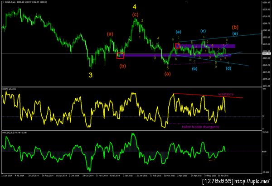The image size is (272, 186).
Task: Select the red resistance trendline on RSI
Action: tap(208, 95)
